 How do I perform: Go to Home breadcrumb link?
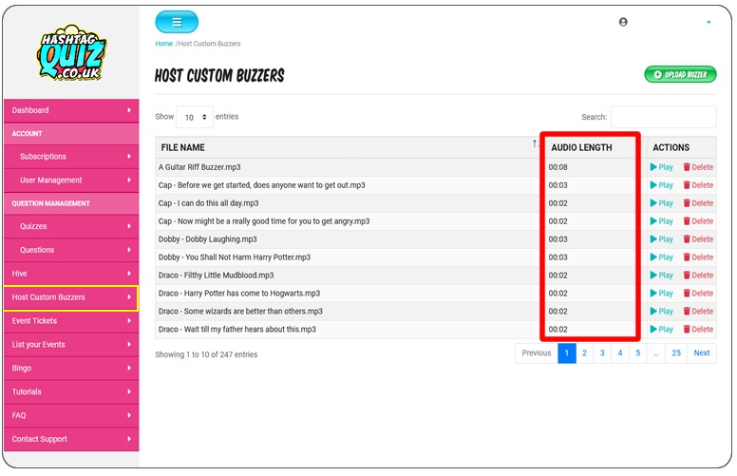163,44
